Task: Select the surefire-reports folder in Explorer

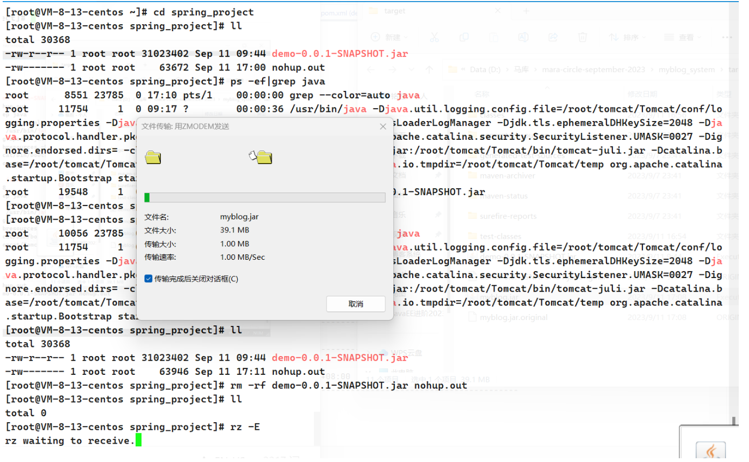Action: coord(508,216)
